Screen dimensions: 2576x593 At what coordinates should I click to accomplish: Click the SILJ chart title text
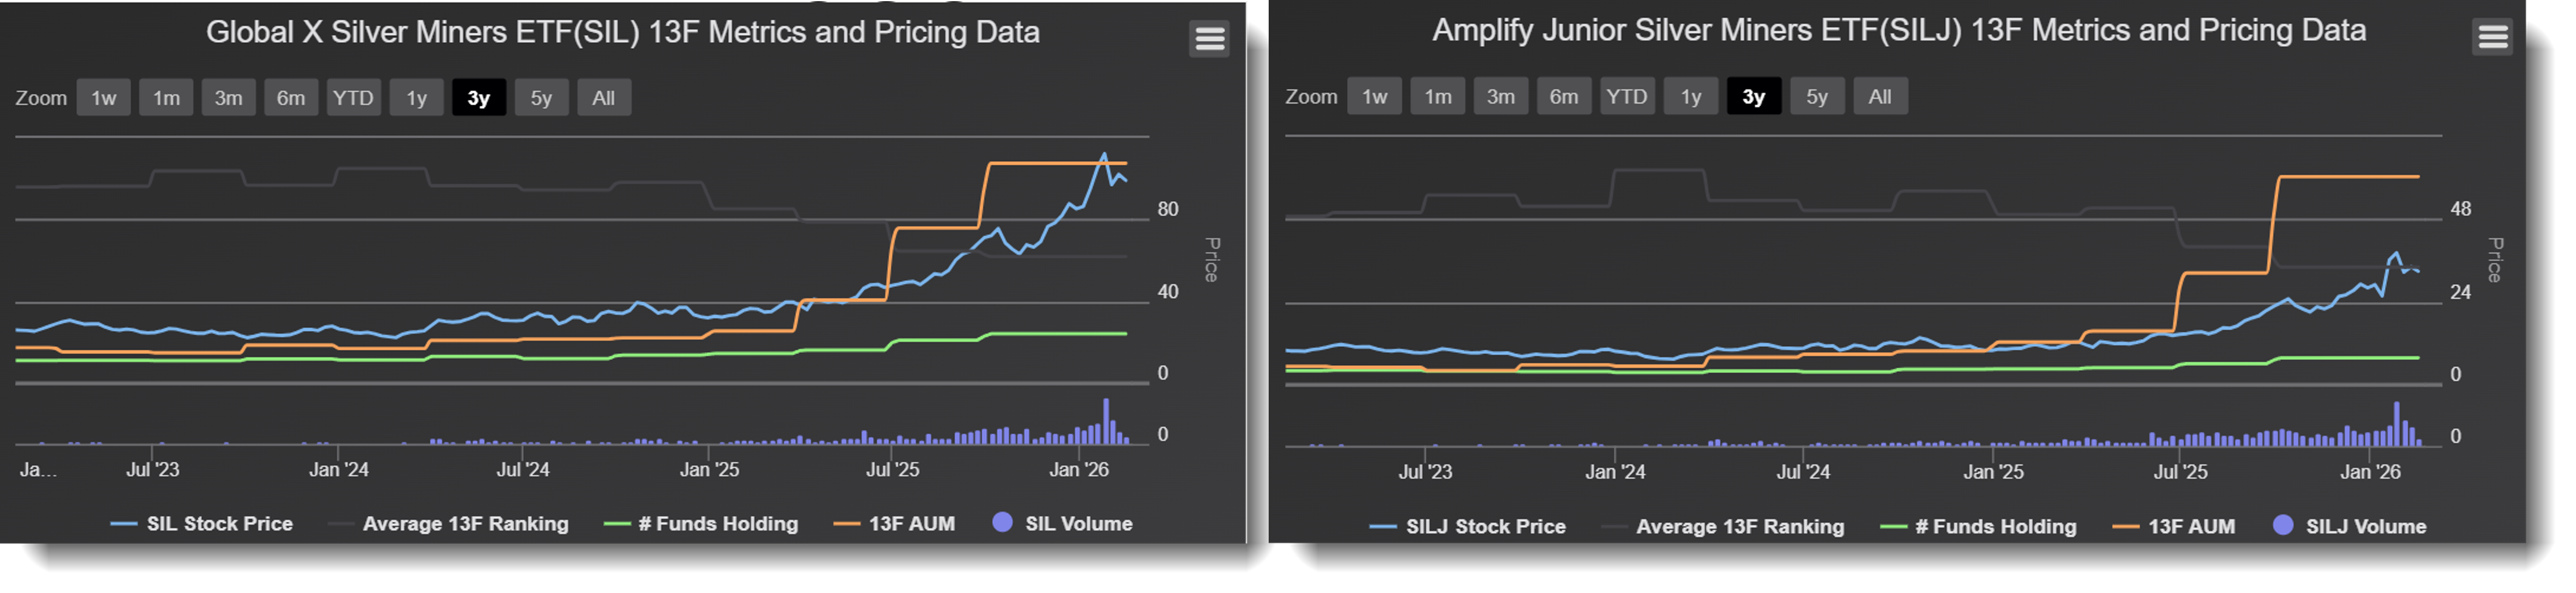click(x=1899, y=31)
